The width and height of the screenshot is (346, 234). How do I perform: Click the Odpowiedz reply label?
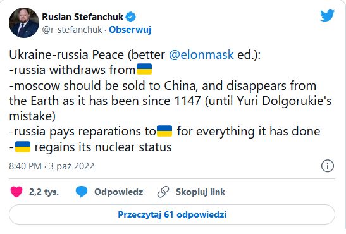pyautogui.click(x=119, y=192)
